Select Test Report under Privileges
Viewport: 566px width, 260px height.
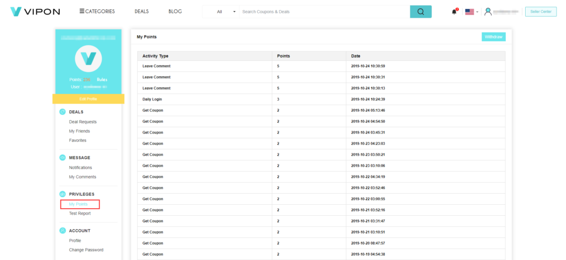pos(80,213)
